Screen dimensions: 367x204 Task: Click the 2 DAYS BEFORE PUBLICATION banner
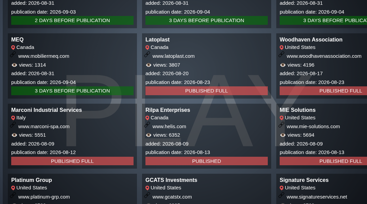72,20
